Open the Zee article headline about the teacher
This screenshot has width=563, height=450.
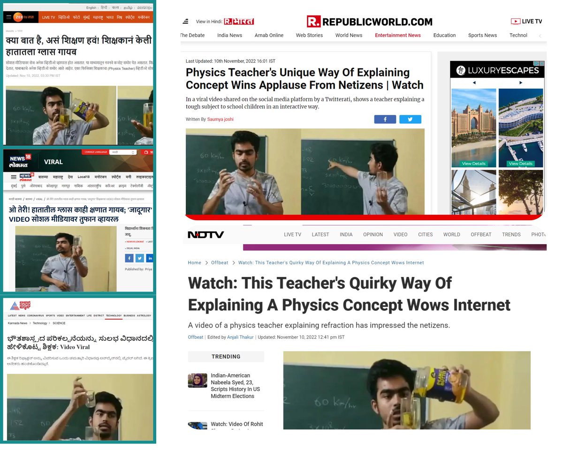click(x=79, y=46)
